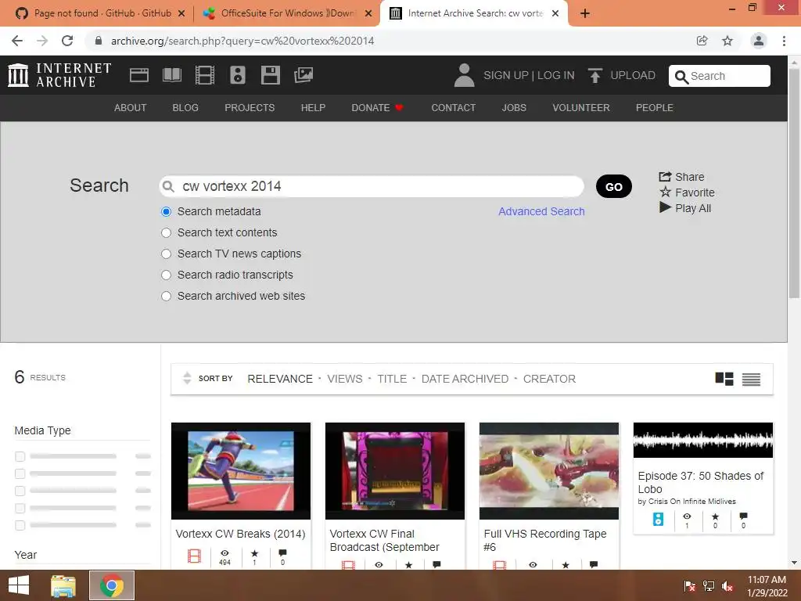Viewport: 801px width, 601px height.
Task: Open the Images icon in header
Action: [x=304, y=75]
